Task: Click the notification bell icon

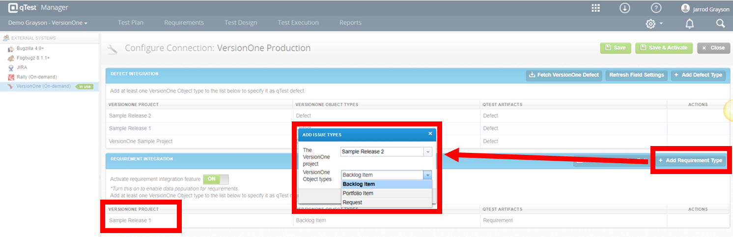Action: (x=689, y=24)
